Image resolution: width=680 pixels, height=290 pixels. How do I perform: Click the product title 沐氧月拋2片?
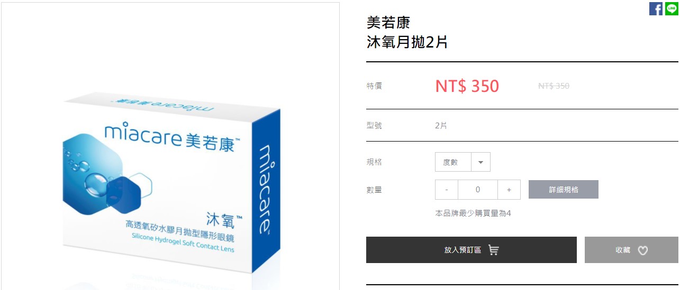coord(407,42)
